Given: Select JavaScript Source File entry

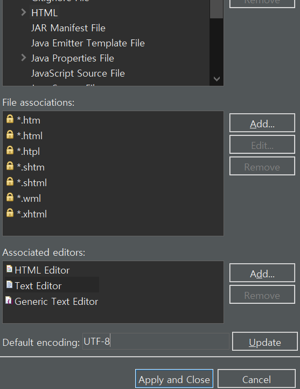Looking at the screenshot, I should click(x=78, y=73).
